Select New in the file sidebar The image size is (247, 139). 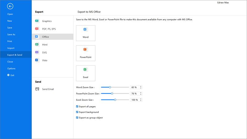point(10,21)
